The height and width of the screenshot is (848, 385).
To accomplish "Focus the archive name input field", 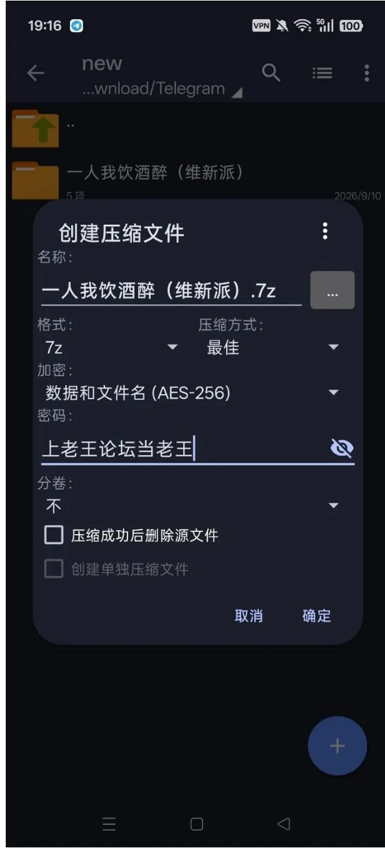I will pyautogui.click(x=171, y=291).
